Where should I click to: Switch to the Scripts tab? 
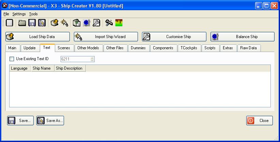click(210, 48)
